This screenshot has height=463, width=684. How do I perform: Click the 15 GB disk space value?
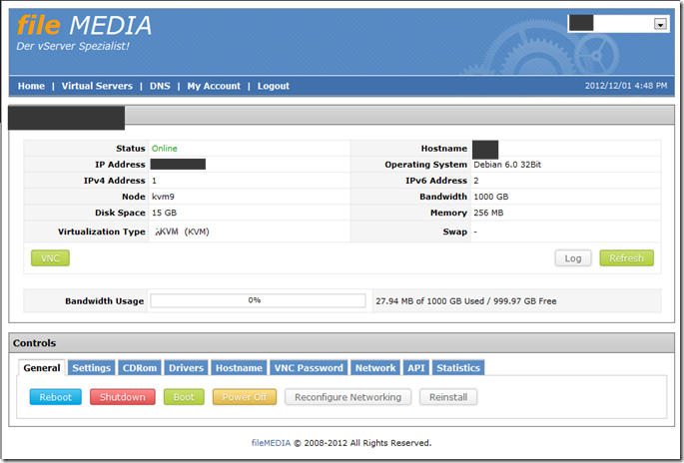pyautogui.click(x=165, y=213)
